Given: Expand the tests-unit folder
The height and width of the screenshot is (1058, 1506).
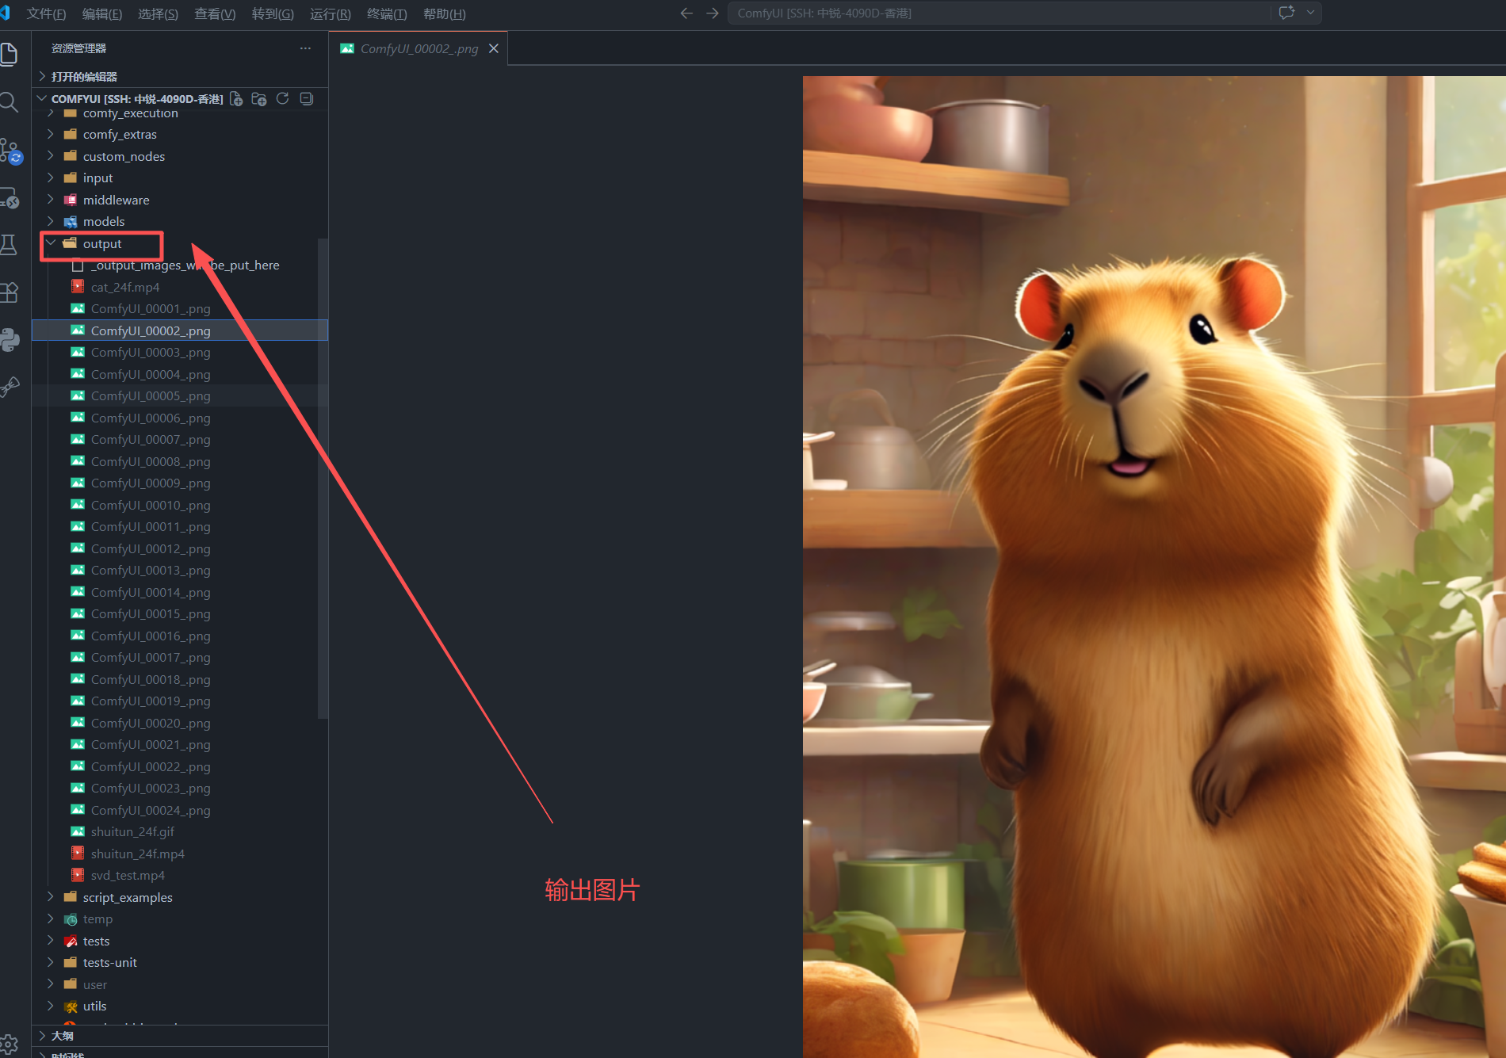Looking at the screenshot, I should 180,963.
